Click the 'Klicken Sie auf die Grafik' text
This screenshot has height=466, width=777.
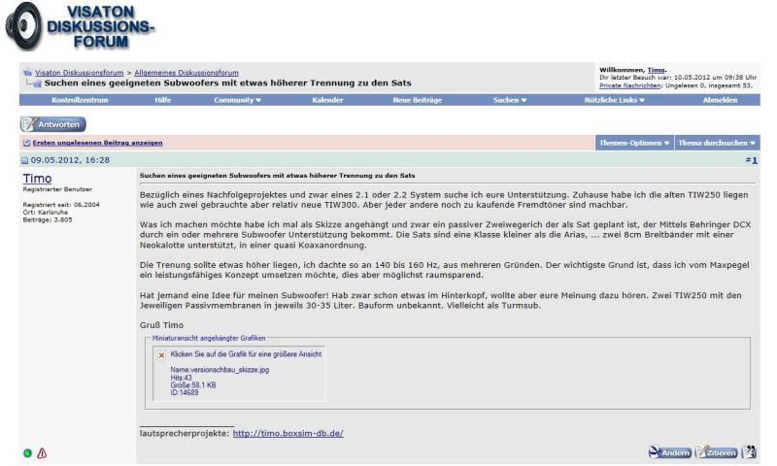(246, 354)
